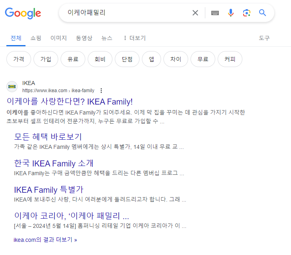Select the 커피 filter chip

pyautogui.click(x=230, y=59)
